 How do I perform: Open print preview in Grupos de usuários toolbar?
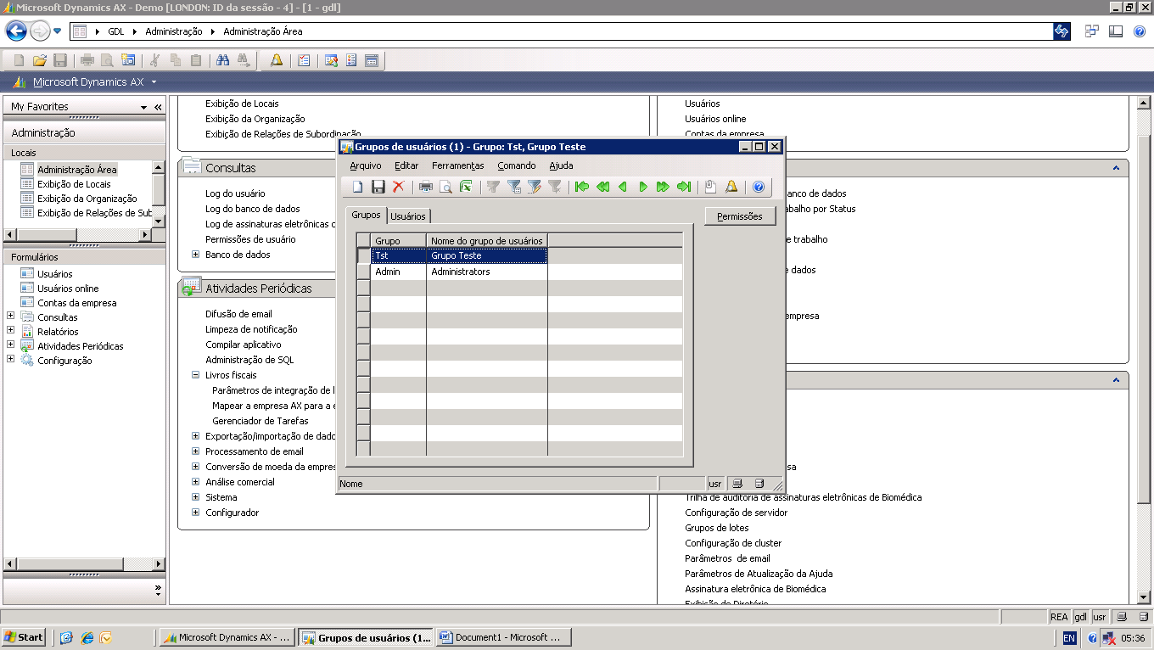click(445, 187)
